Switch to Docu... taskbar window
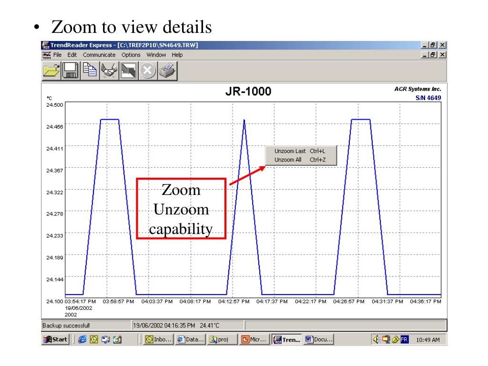This screenshot has height=366, width=488. (x=319, y=339)
